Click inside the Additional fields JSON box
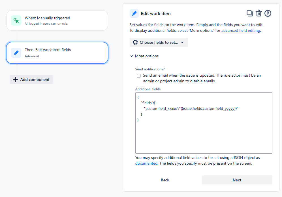Image resolution: width=282 pixels, height=197 pixels. click(x=204, y=133)
